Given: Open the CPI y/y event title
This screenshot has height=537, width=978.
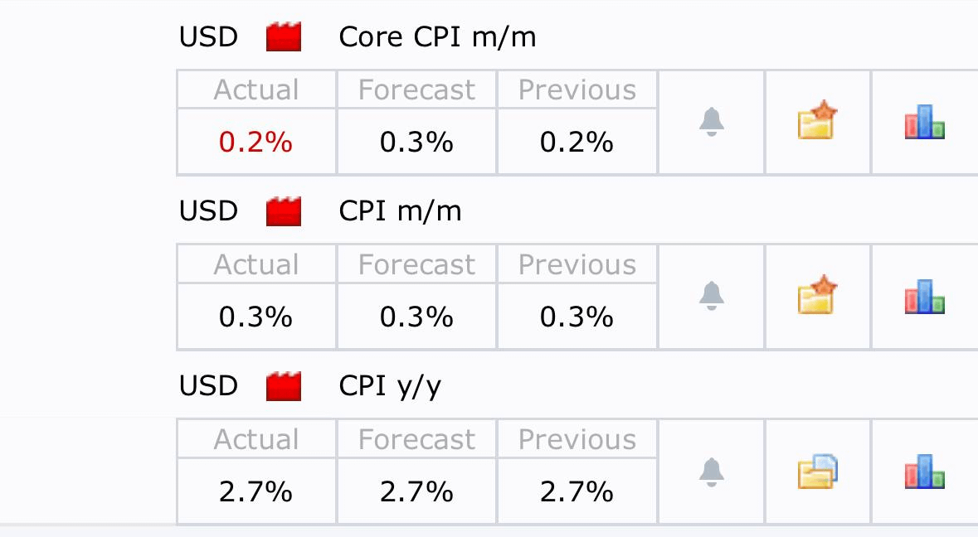Looking at the screenshot, I should pyautogui.click(x=390, y=387).
